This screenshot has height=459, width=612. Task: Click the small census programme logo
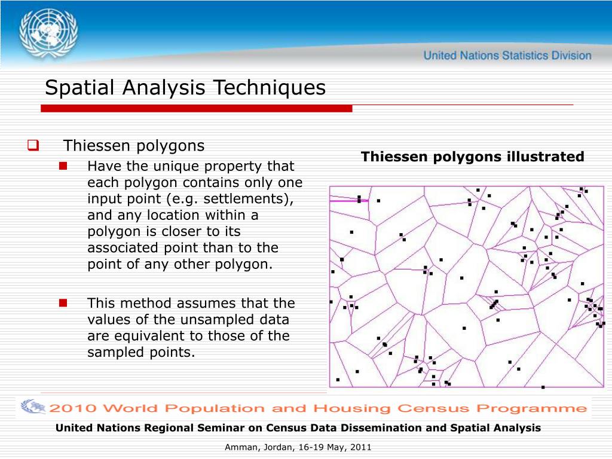pos(33,406)
